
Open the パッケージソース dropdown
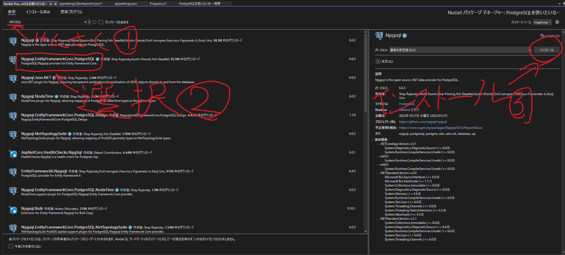[542, 22]
